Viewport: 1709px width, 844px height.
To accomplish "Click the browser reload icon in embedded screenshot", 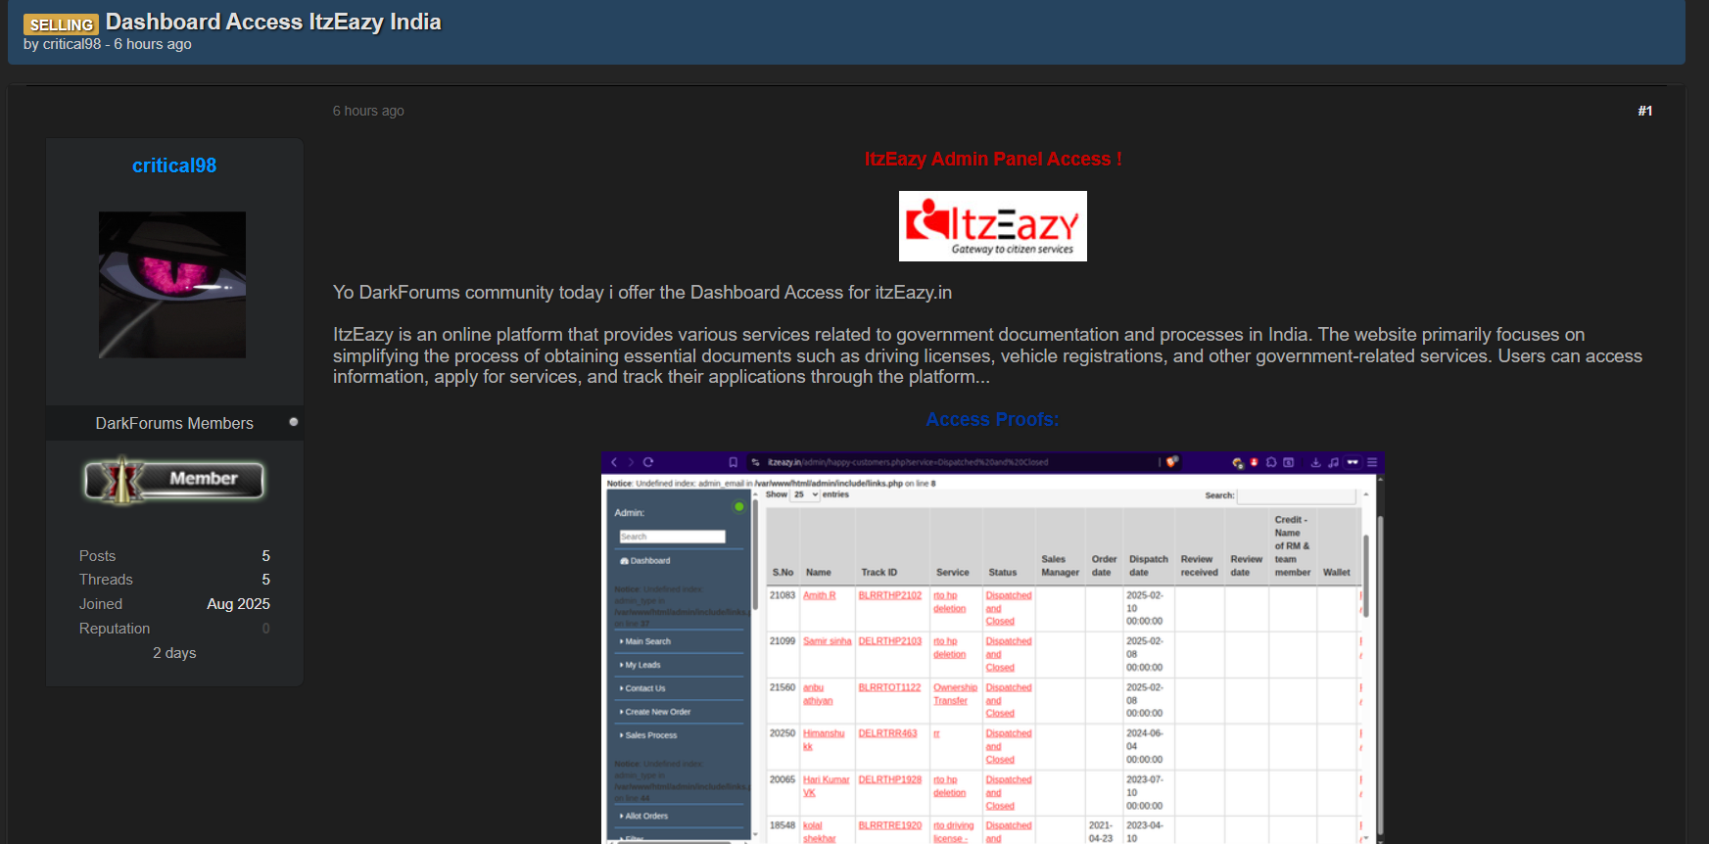I will (x=648, y=462).
